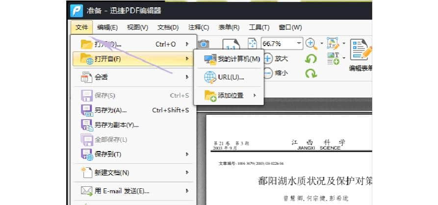
Task: Click the edit text content icon
Action: 334,43
